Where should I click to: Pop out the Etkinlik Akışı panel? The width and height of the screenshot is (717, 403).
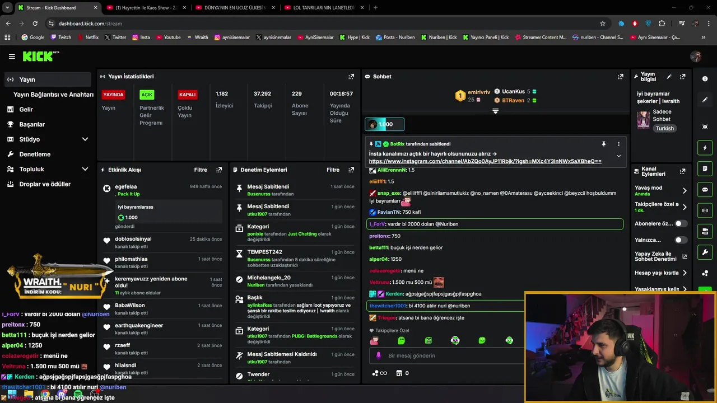coord(219,170)
